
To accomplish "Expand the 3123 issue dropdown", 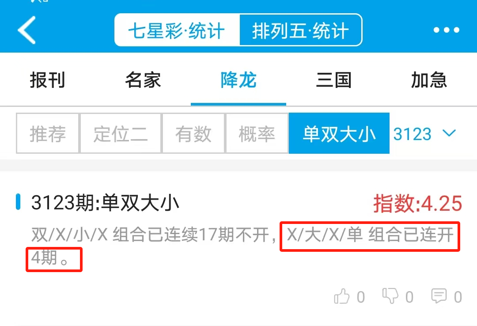I will (424, 134).
